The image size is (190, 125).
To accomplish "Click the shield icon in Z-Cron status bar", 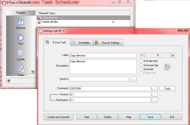I will coord(9,81).
